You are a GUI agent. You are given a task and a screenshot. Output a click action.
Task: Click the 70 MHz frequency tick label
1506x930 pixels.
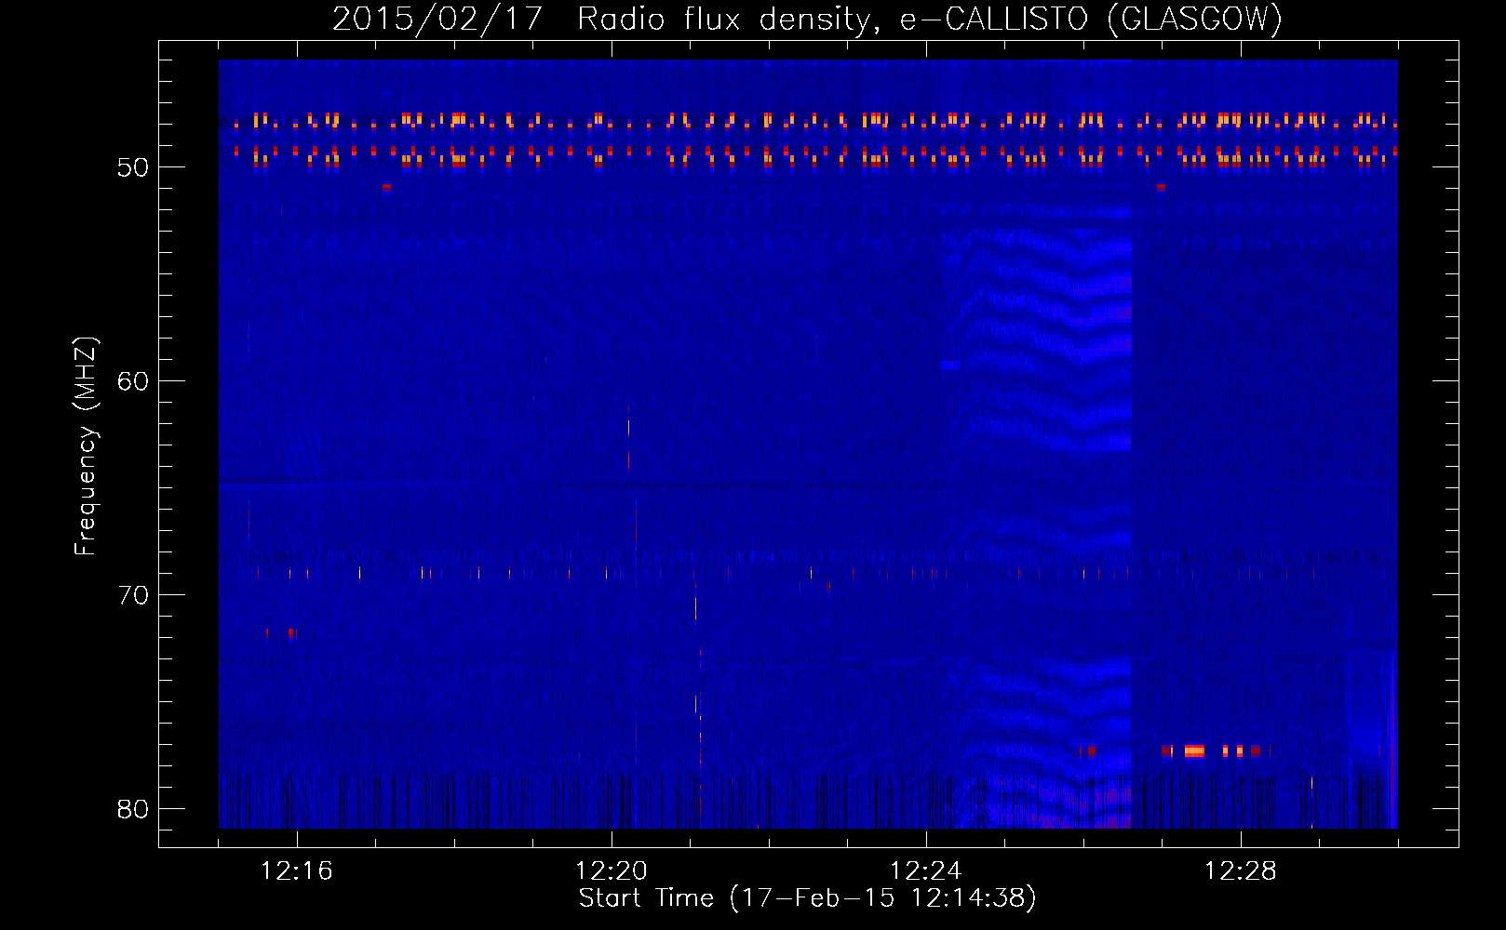click(x=133, y=595)
